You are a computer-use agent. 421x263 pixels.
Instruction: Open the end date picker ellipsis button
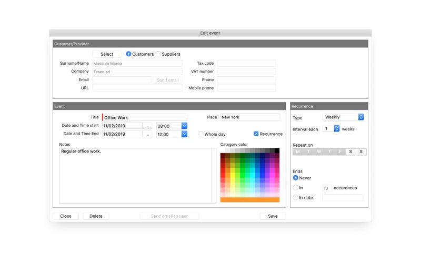(x=147, y=134)
